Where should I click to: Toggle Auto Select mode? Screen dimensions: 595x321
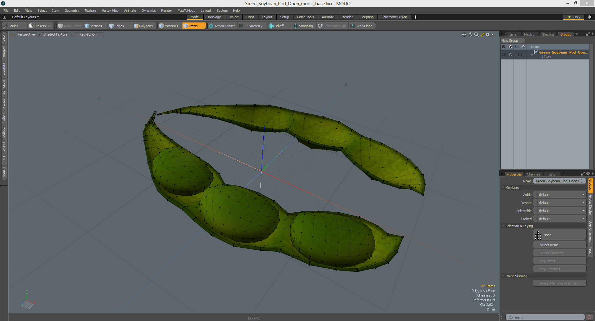click(69, 26)
